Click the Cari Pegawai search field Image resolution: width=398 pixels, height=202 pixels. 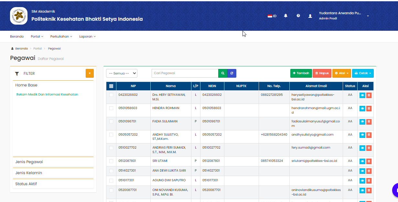[185, 73]
